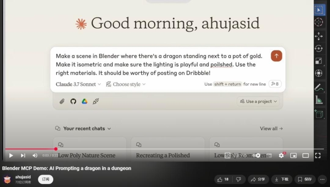Click the Good morning, ahujasid greeting
The image size is (330, 187).
175,23
